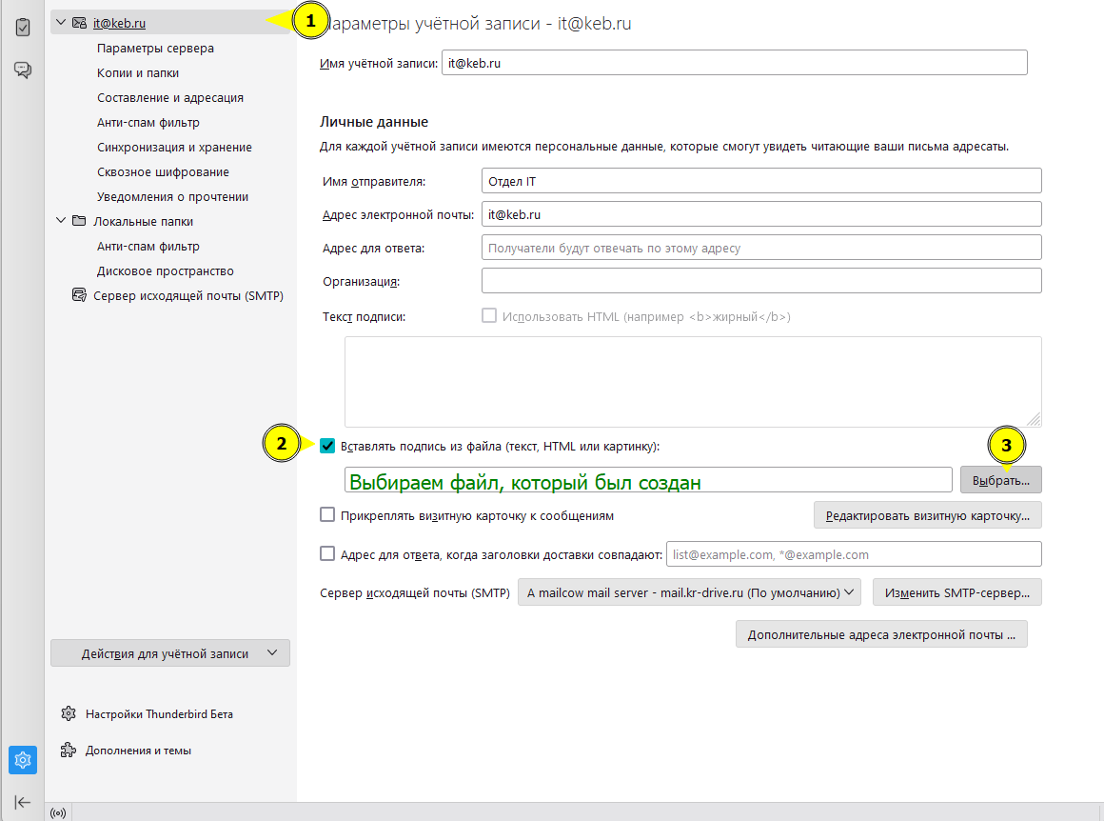Click Редактировать визитную карточку button
The height and width of the screenshot is (821, 1104).
click(x=927, y=515)
